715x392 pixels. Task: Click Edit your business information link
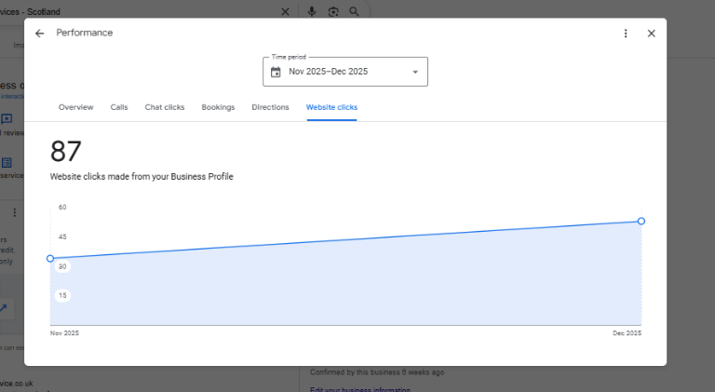pyautogui.click(x=359, y=388)
